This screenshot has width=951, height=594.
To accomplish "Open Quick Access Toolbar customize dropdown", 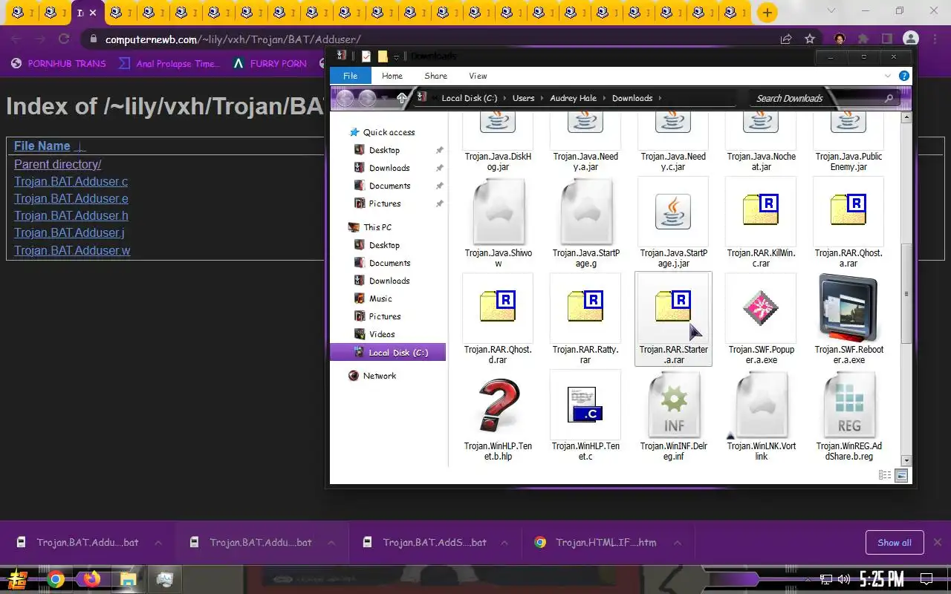I will pos(396,56).
